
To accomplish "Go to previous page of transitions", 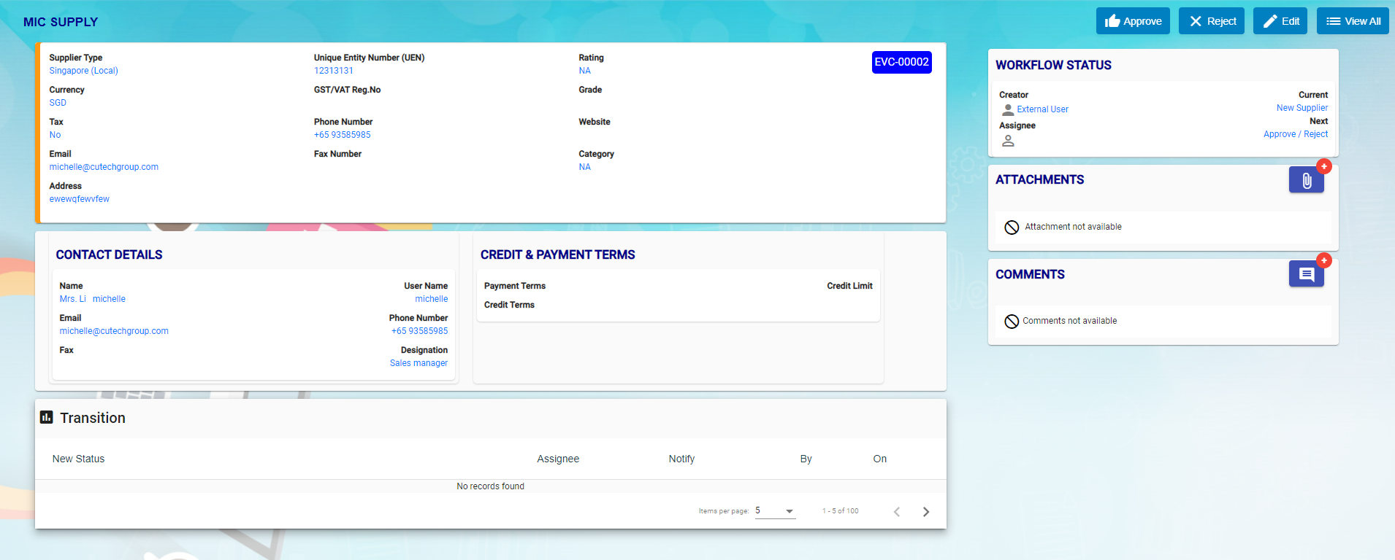I will point(897,512).
